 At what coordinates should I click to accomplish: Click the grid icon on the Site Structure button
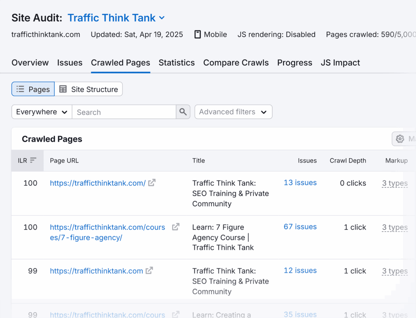[63, 89]
